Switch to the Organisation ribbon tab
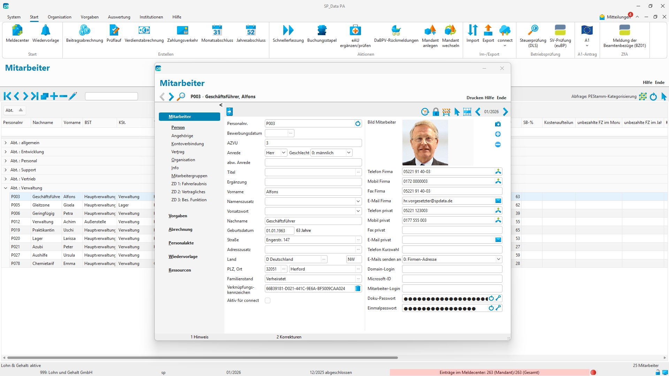The image size is (669, 376). (59, 17)
